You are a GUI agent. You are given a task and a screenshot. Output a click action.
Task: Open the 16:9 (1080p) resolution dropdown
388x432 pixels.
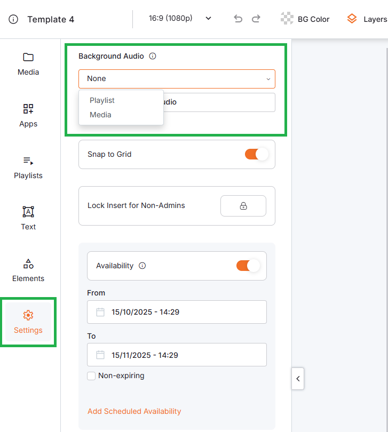click(180, 19)
